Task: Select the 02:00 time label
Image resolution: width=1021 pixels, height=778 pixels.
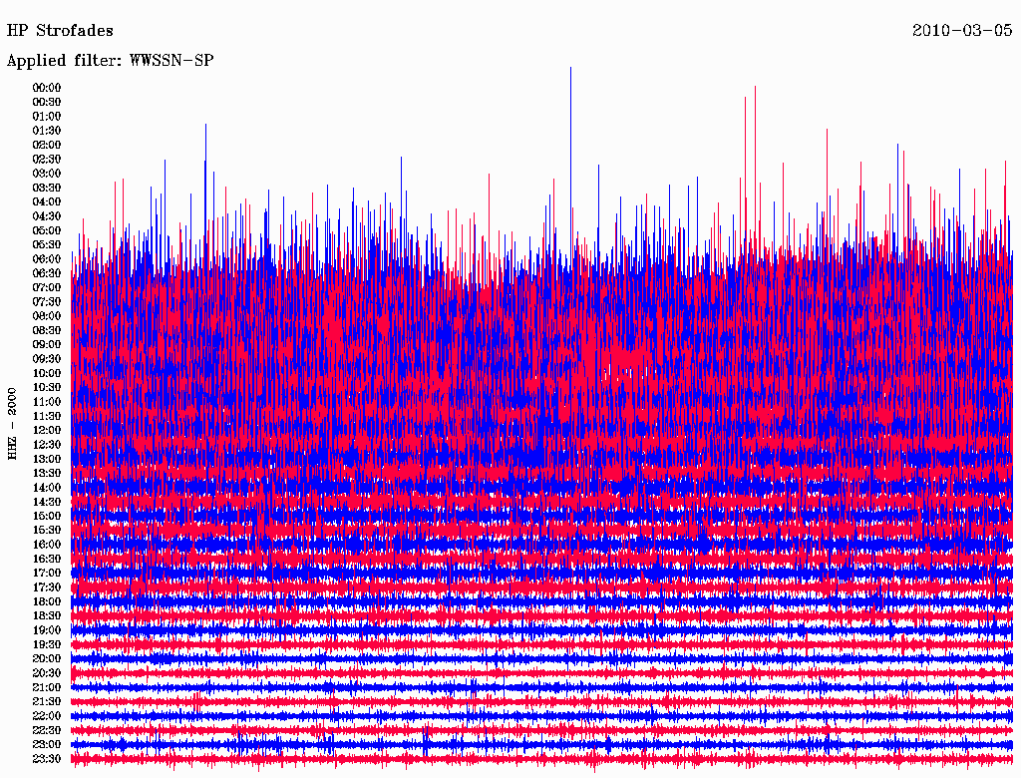Action: pyautogui.click(x=47, y=146)
